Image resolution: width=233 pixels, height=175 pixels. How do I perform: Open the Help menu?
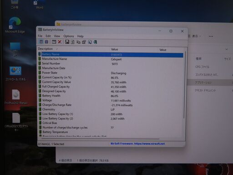tap(80, 36)
